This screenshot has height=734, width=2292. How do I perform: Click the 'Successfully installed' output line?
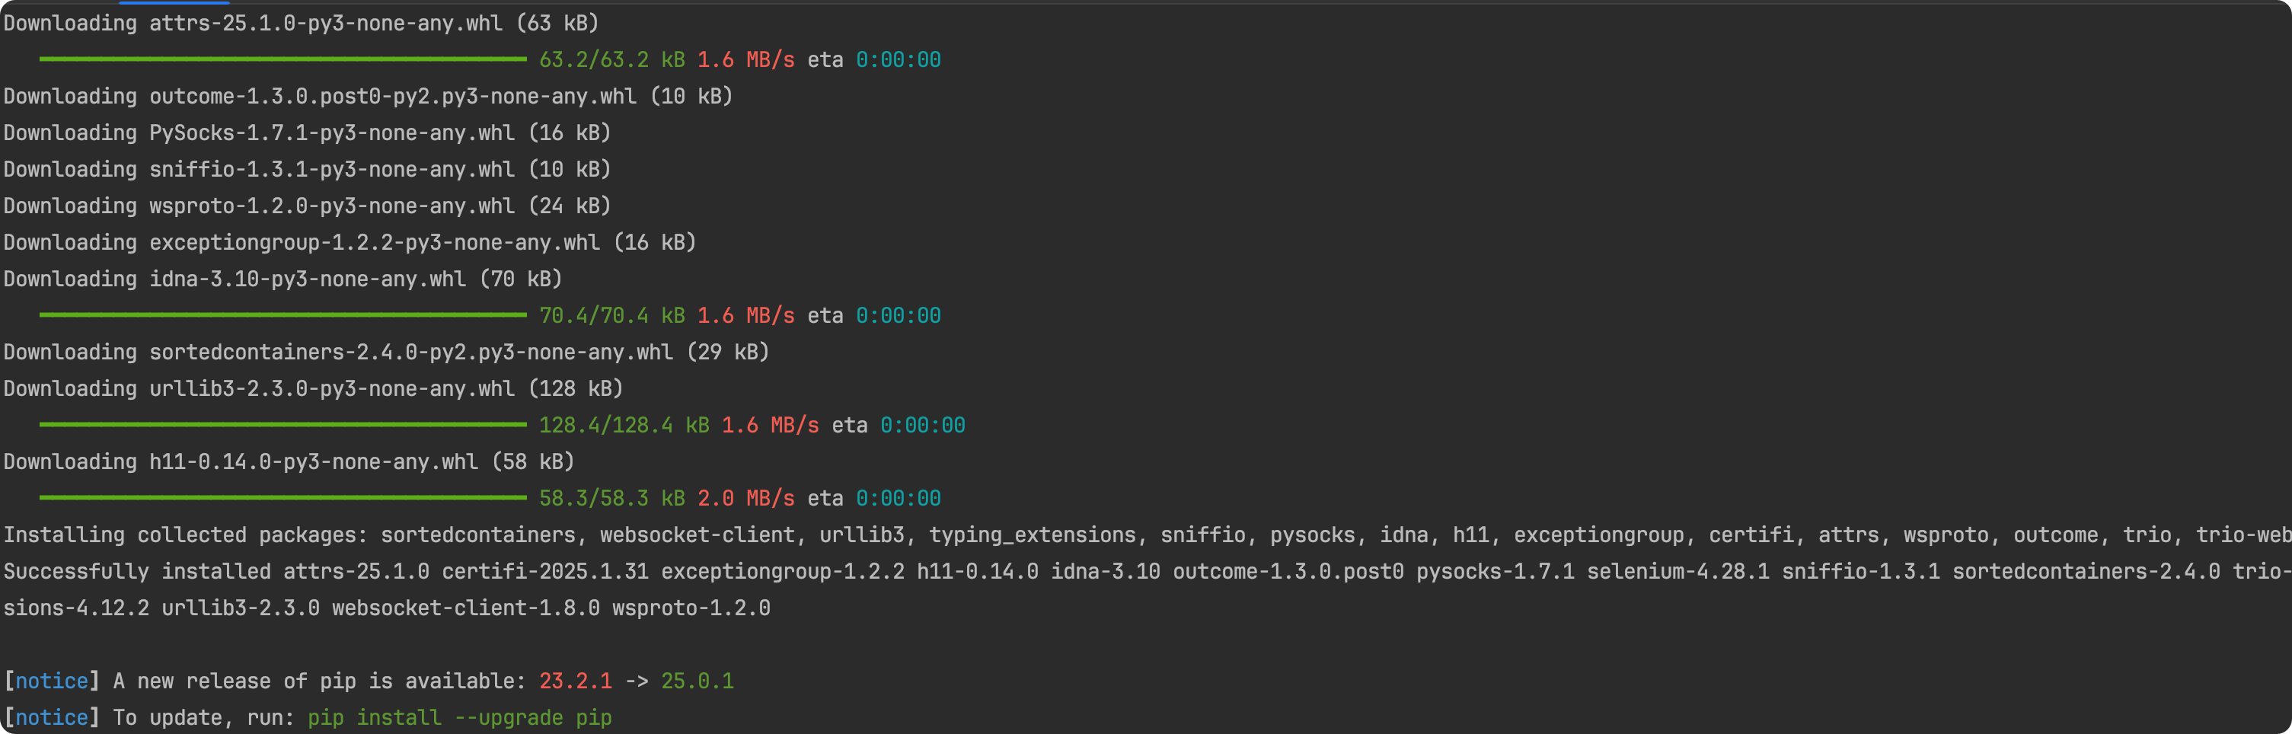pos(1147,571)
